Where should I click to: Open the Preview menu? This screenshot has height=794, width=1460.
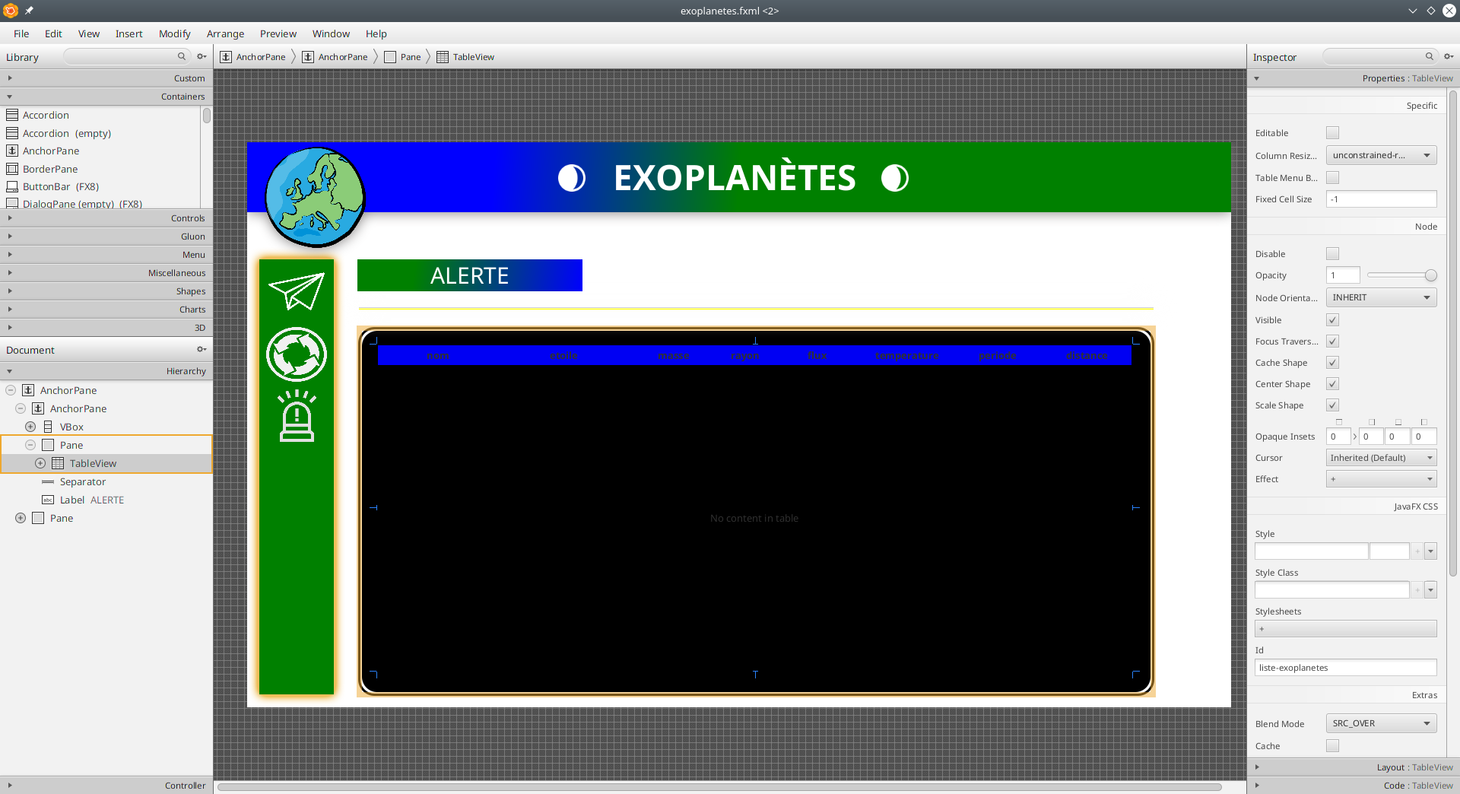[278, 33]
